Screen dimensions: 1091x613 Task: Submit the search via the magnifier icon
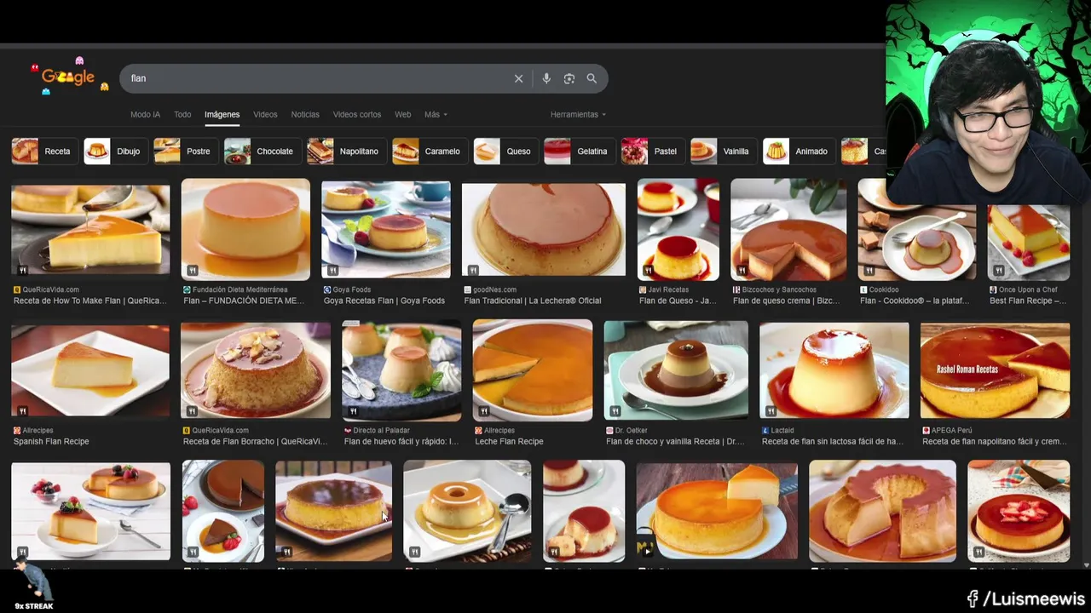[592, 78]
